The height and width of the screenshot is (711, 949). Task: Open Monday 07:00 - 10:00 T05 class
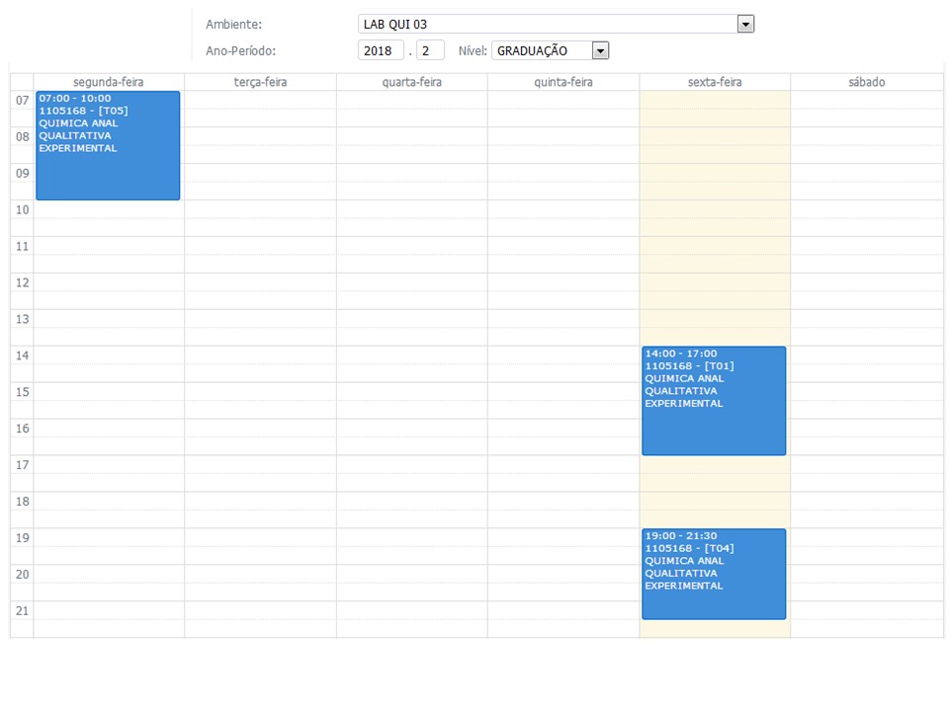click(108, 145)
